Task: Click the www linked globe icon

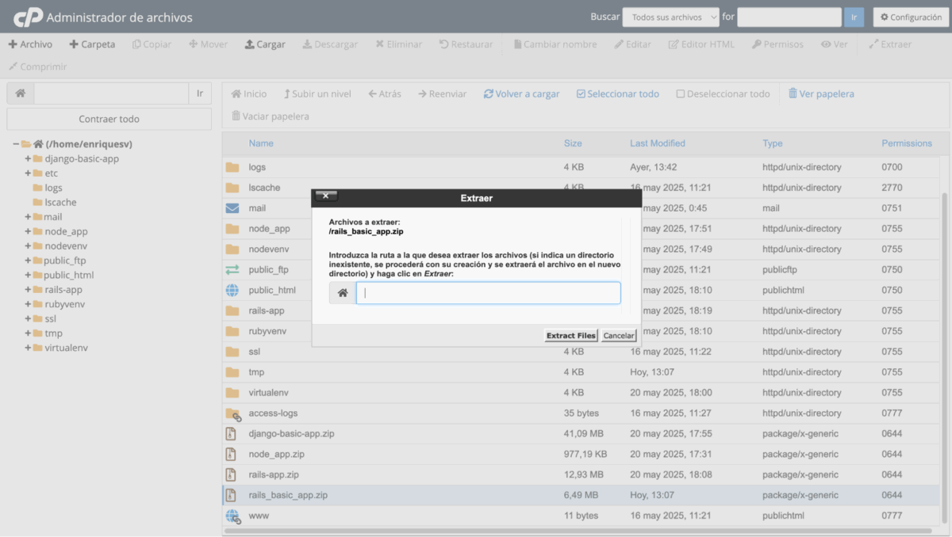Action: point(233,516)
